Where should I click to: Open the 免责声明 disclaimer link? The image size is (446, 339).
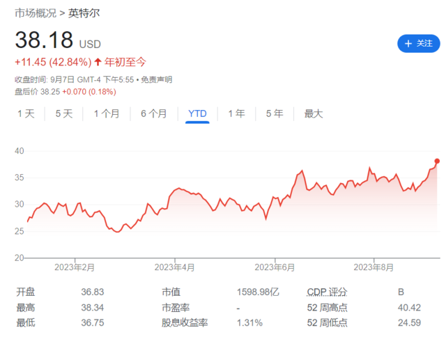coord(157,79)
